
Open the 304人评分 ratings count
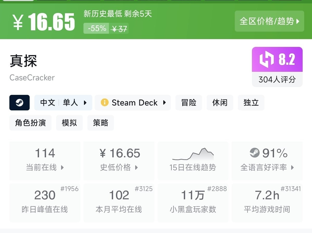tap(277, 80)
